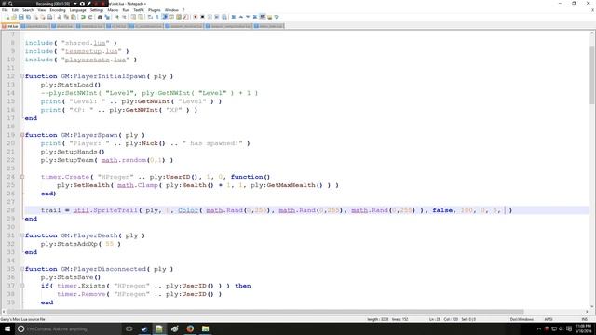
Task: Click Notepad++ taskbar icon
Action: click(x=159, y=328)
